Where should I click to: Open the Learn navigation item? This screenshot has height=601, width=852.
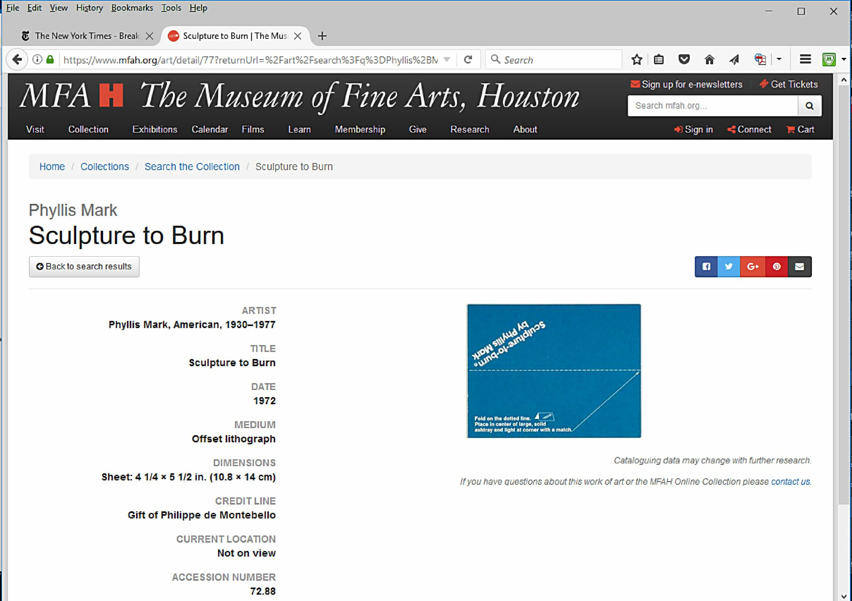300,129
